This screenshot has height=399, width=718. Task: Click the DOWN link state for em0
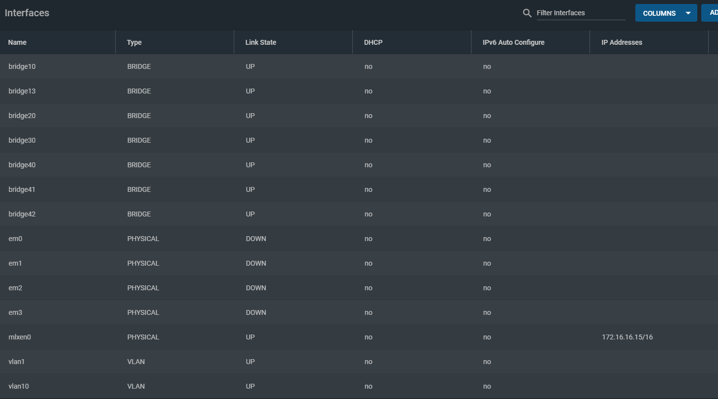pos(256,239)
